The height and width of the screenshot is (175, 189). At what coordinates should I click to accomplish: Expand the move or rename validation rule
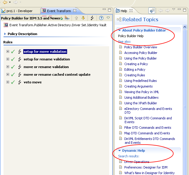8,67
